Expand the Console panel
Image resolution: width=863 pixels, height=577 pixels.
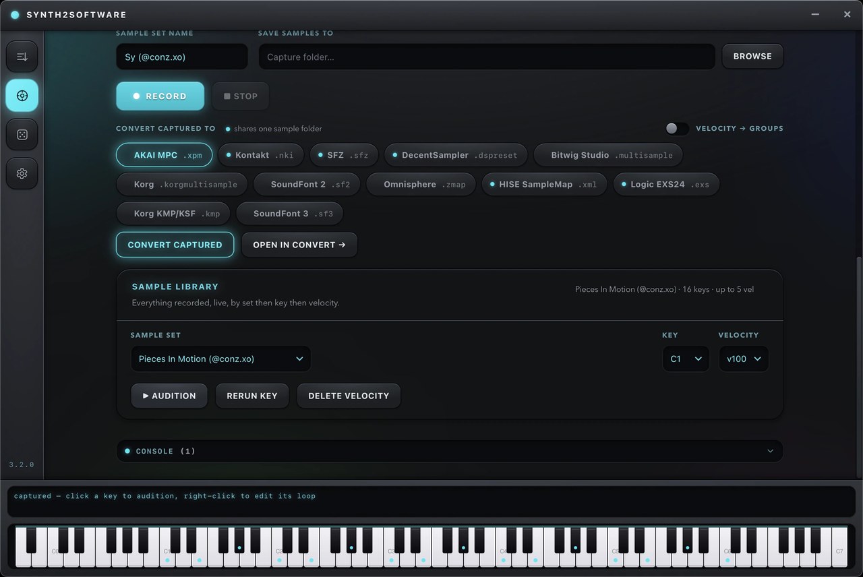450,451
